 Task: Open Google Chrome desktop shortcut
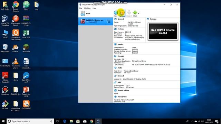pos(16,7)
